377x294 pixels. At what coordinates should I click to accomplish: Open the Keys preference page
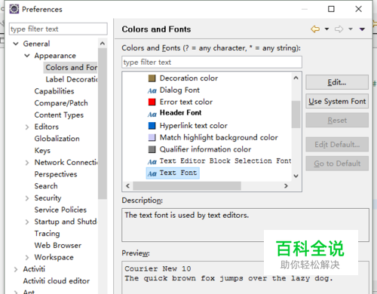(42, 151)
